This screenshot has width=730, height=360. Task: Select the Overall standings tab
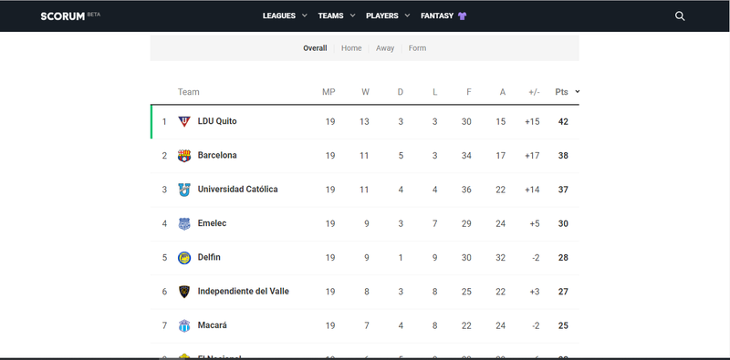(315, 48)
